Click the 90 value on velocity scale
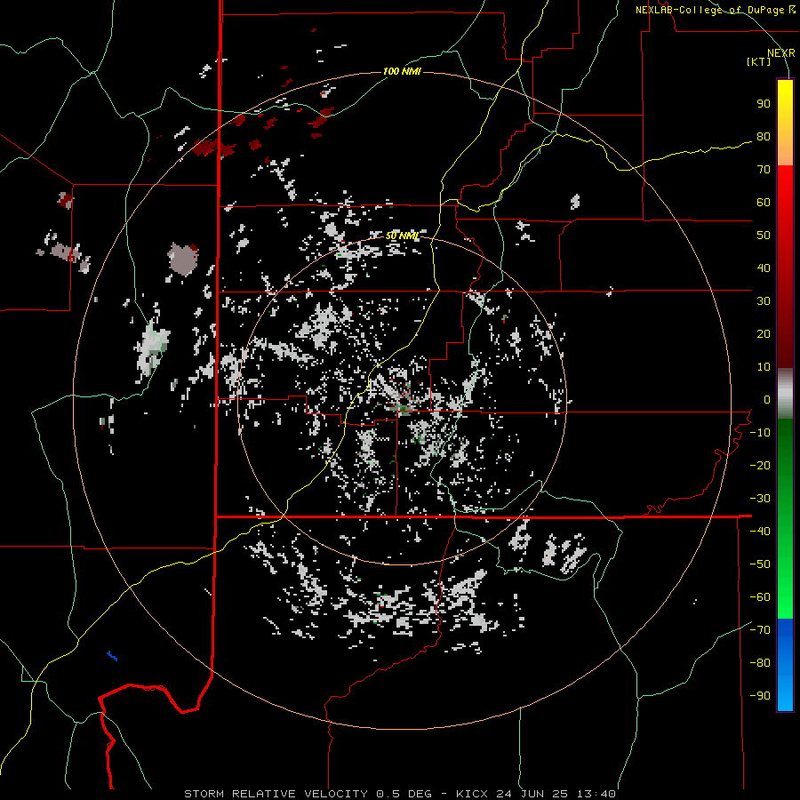The height and width of the screenshot is (800, 800). (x=764, y=104)
